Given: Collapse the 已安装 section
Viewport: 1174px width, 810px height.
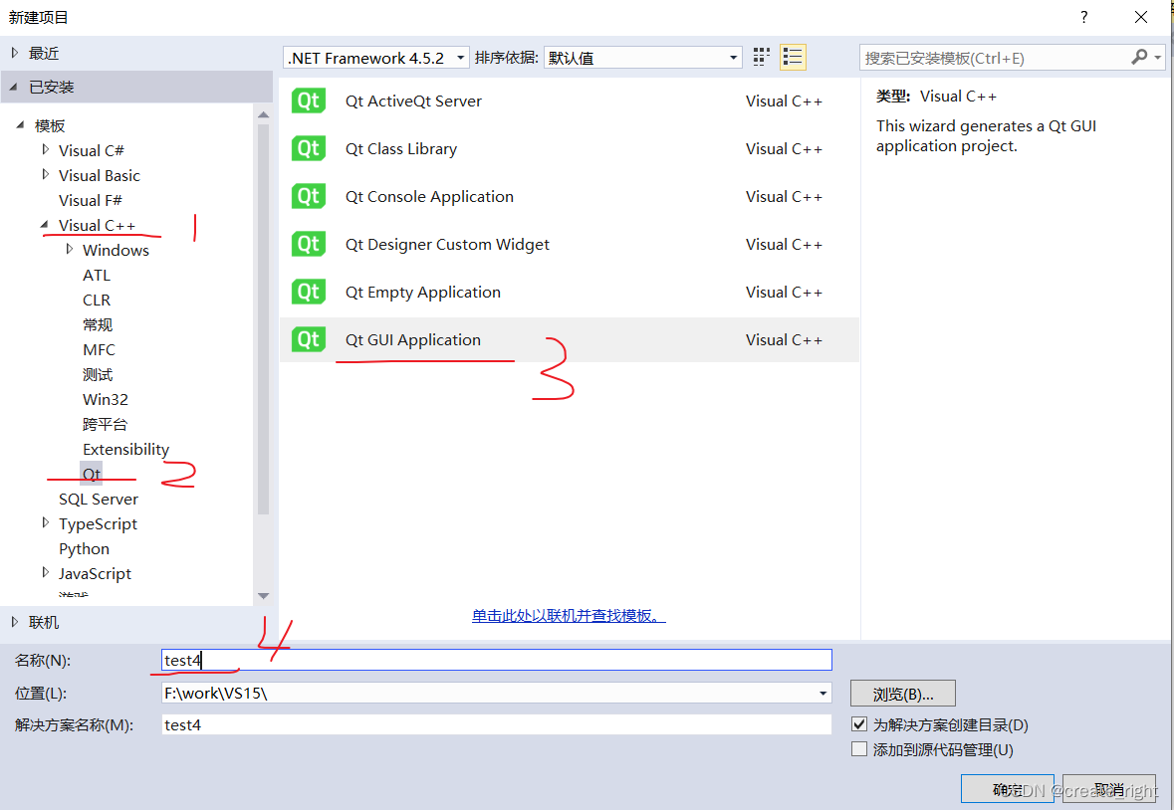Looking at the screenshot, I should pyautogui.click(x=14, y=87).
